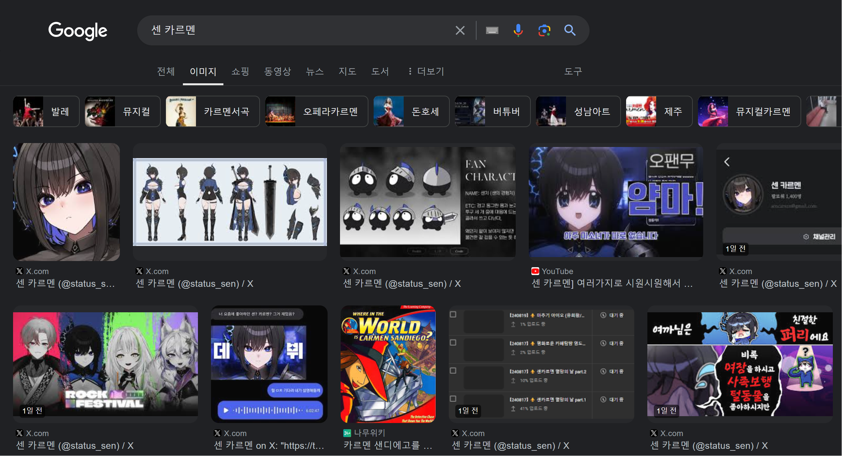The height and width of the screenshot is (456, 842).
Task: Open the upload queue list thumbnail
Action: point(541,364)
